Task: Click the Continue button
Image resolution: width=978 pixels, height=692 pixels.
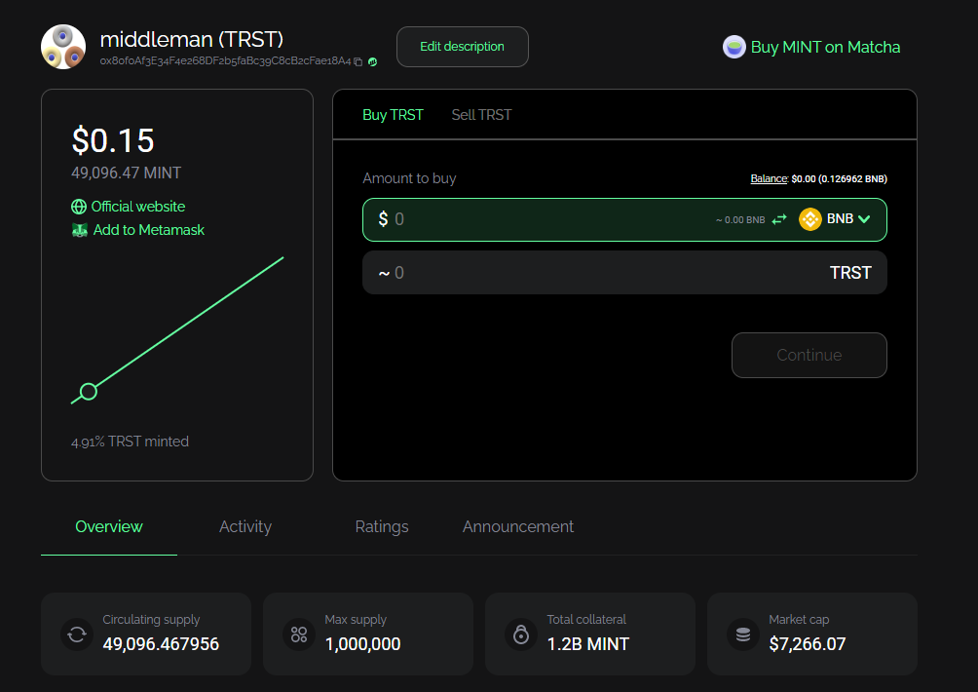Action: pos(809,355)
